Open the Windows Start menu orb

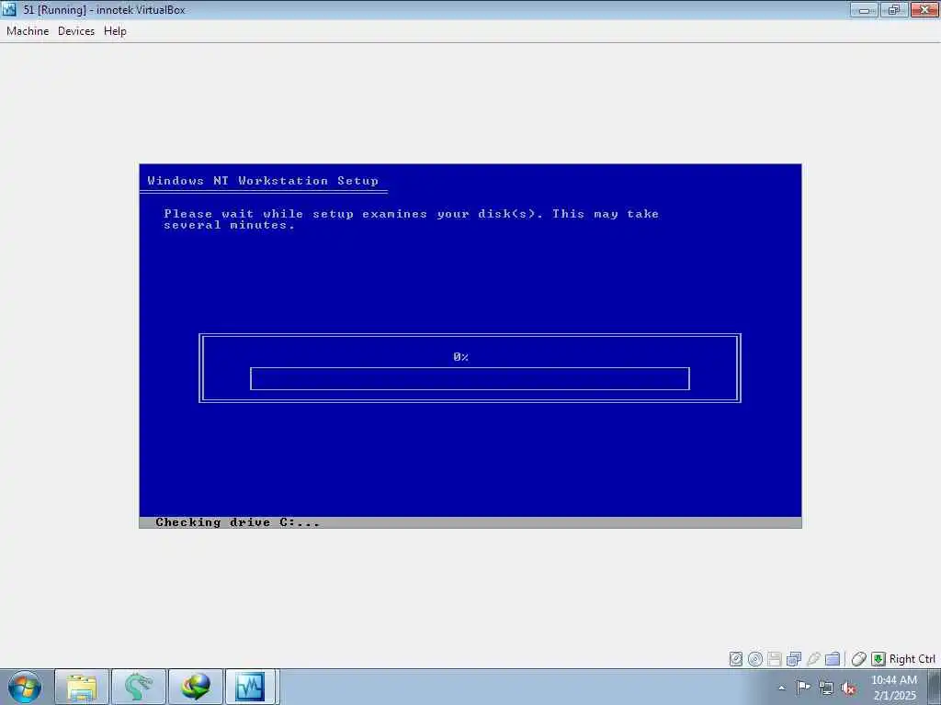click(x=25, y=687)
